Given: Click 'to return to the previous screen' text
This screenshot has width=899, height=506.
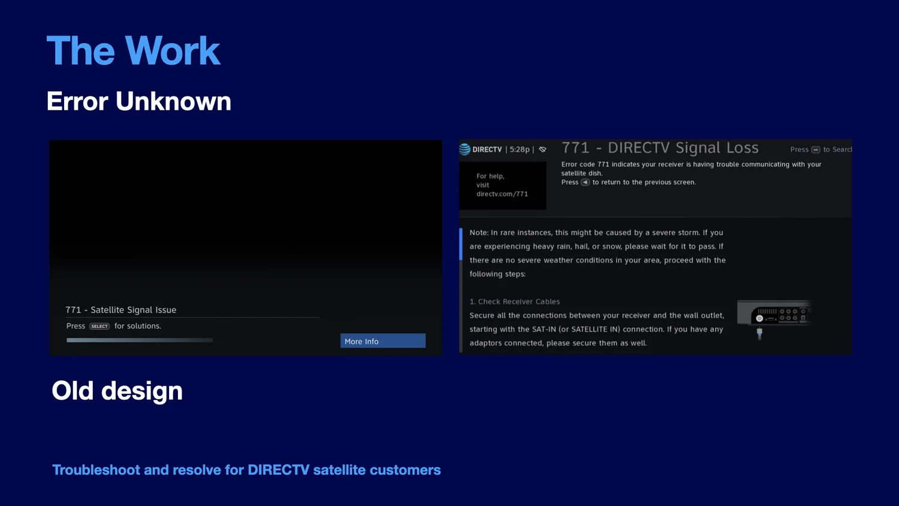Looking at the screenshot, I should coord(644,182).
